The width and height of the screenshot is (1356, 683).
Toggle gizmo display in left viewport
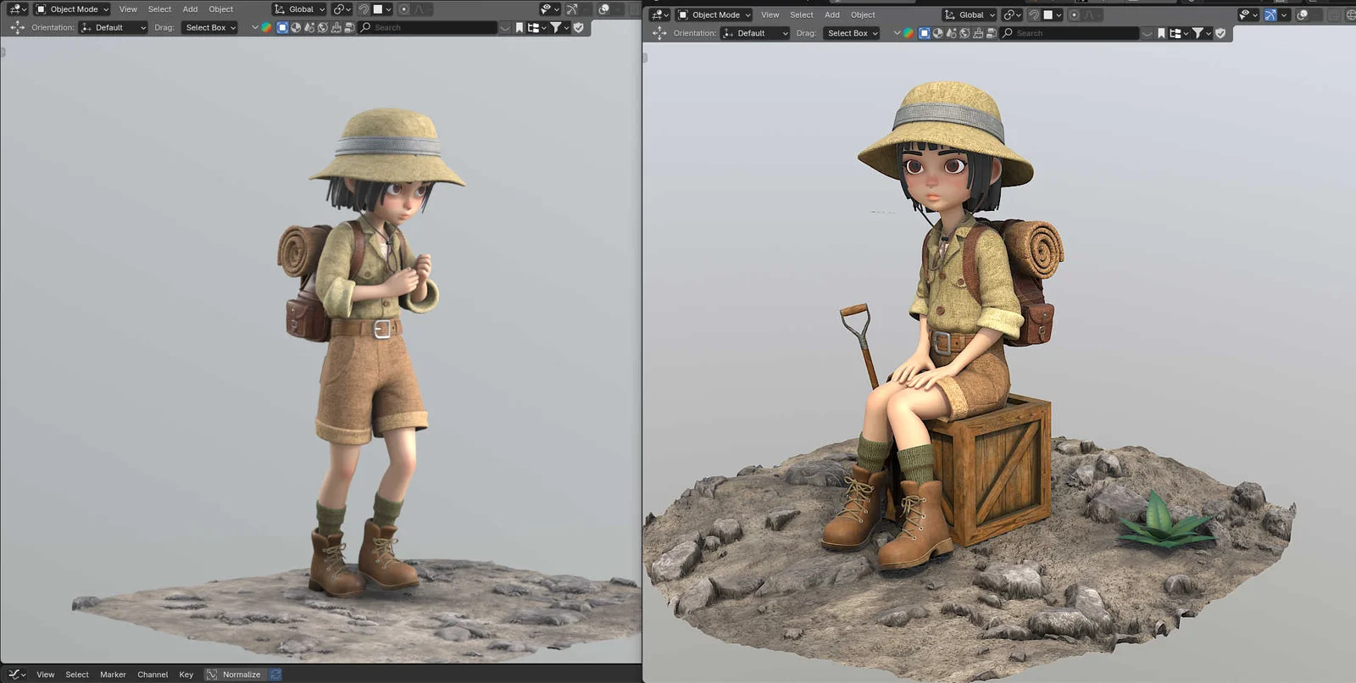(572, 9)
